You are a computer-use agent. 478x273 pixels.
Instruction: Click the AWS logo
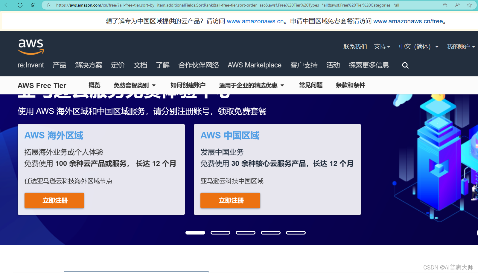(31, 47)
